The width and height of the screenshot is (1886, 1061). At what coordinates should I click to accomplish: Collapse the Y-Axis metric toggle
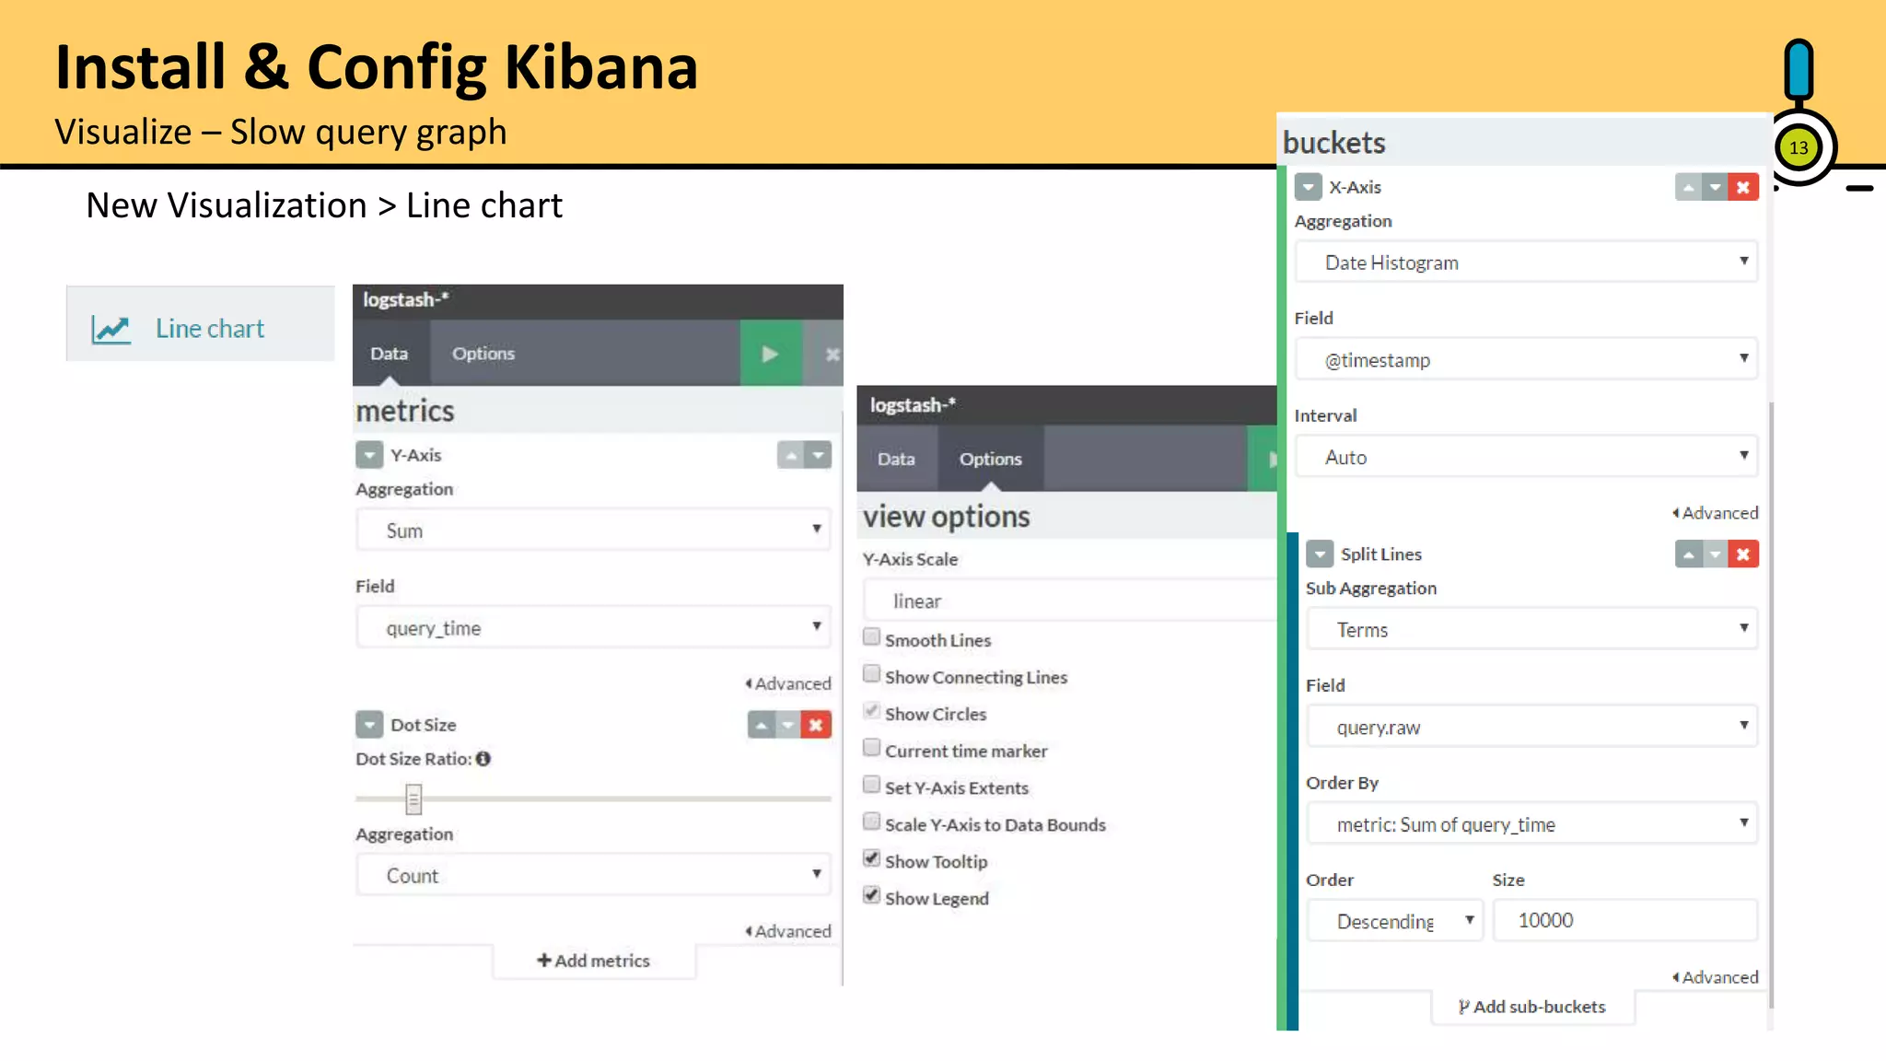click(369, 455)
